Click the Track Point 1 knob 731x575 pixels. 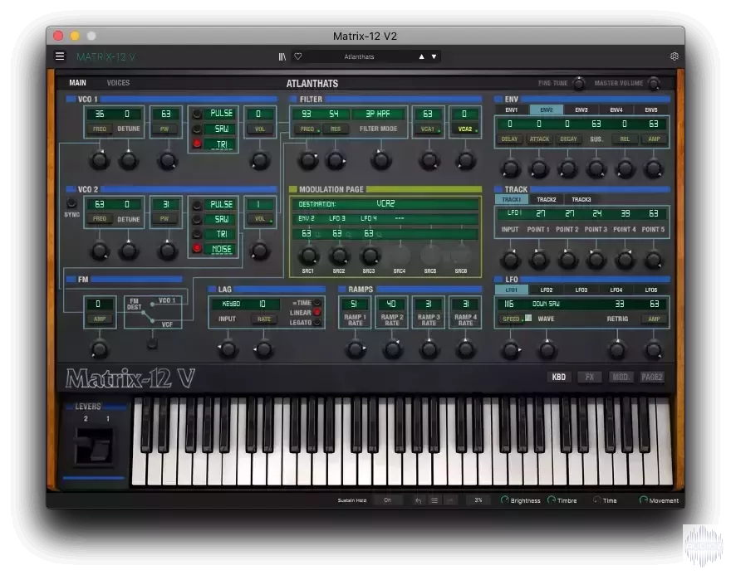click(x=539, y=260)
